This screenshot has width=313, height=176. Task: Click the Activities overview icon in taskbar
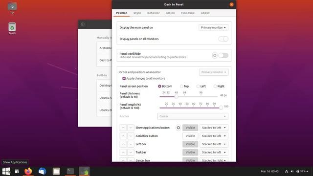pyautogui.click(x=17, y=171)
